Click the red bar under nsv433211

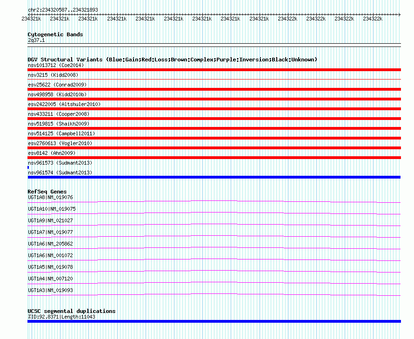214,119
